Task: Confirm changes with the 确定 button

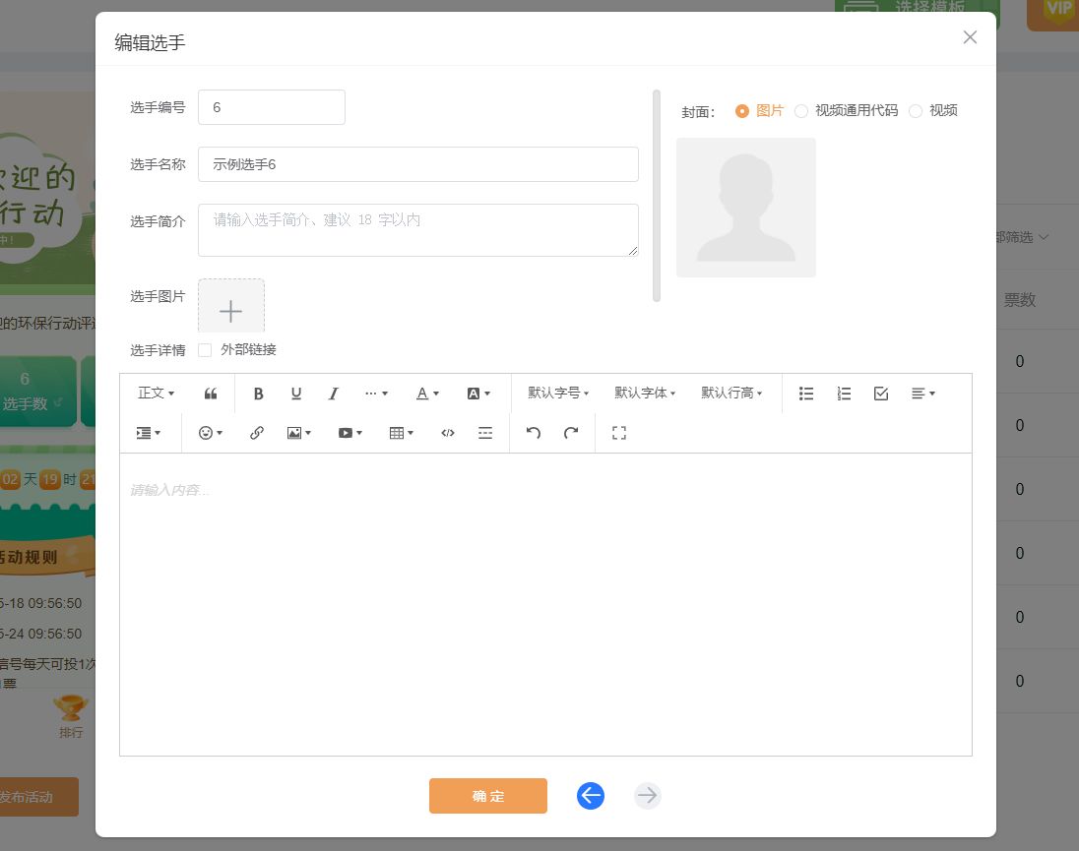Action: 488,796
